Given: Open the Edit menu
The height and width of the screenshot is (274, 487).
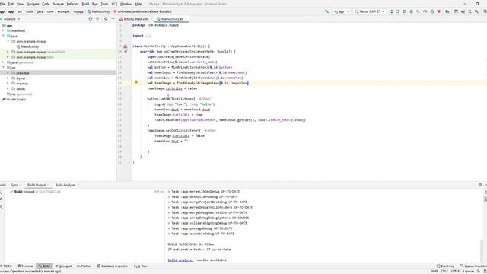Looking at the screenshot, I should coord(11,4).
